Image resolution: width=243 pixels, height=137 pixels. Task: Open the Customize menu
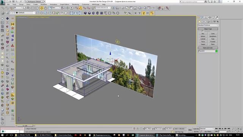(85, 4)
